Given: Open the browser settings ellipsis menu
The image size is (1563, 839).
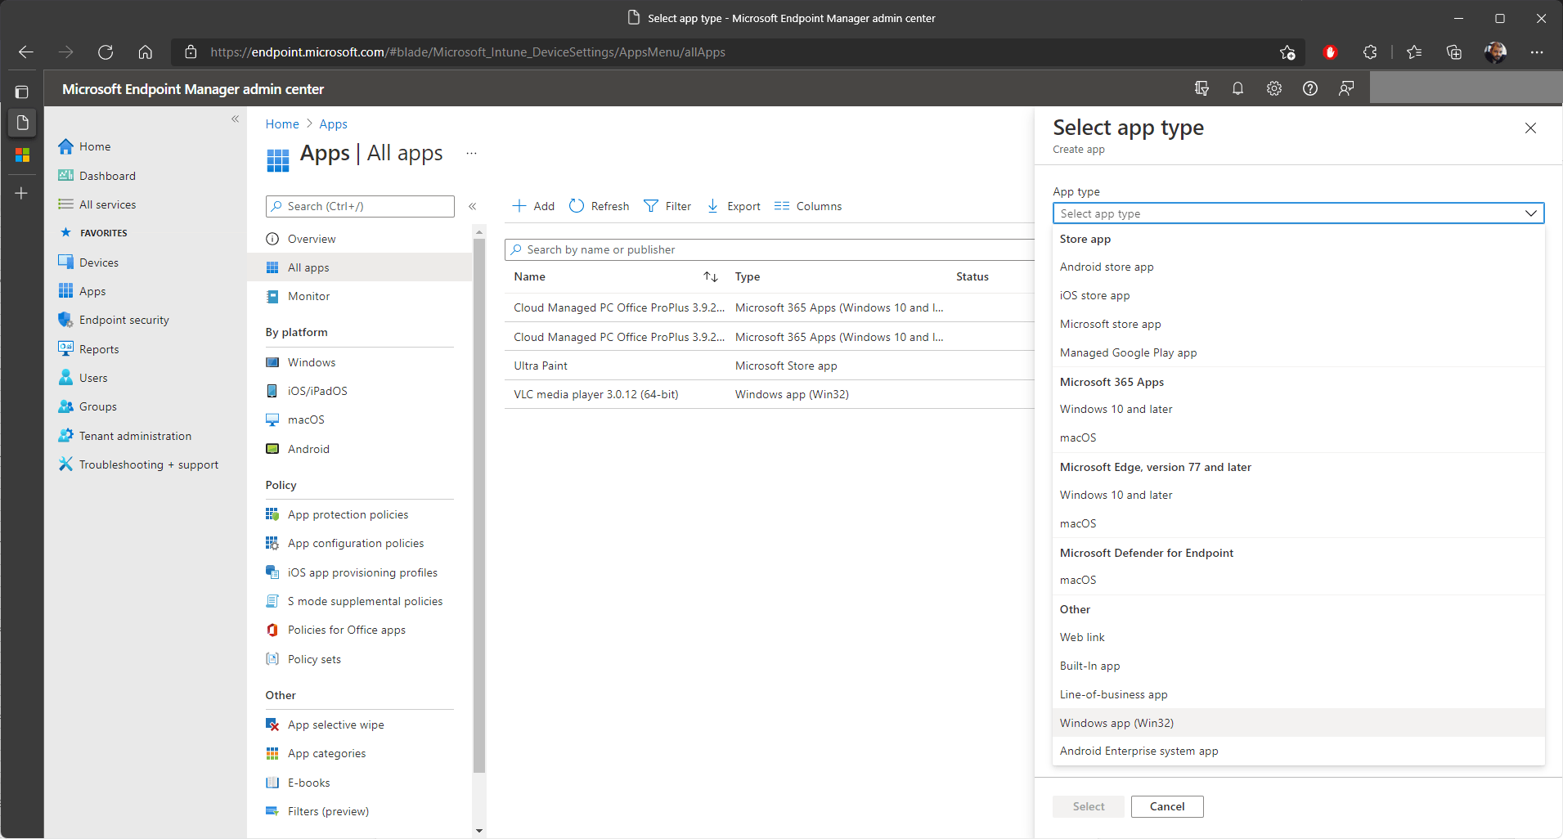Looking at the screenshot, I should click(1537, 52).
